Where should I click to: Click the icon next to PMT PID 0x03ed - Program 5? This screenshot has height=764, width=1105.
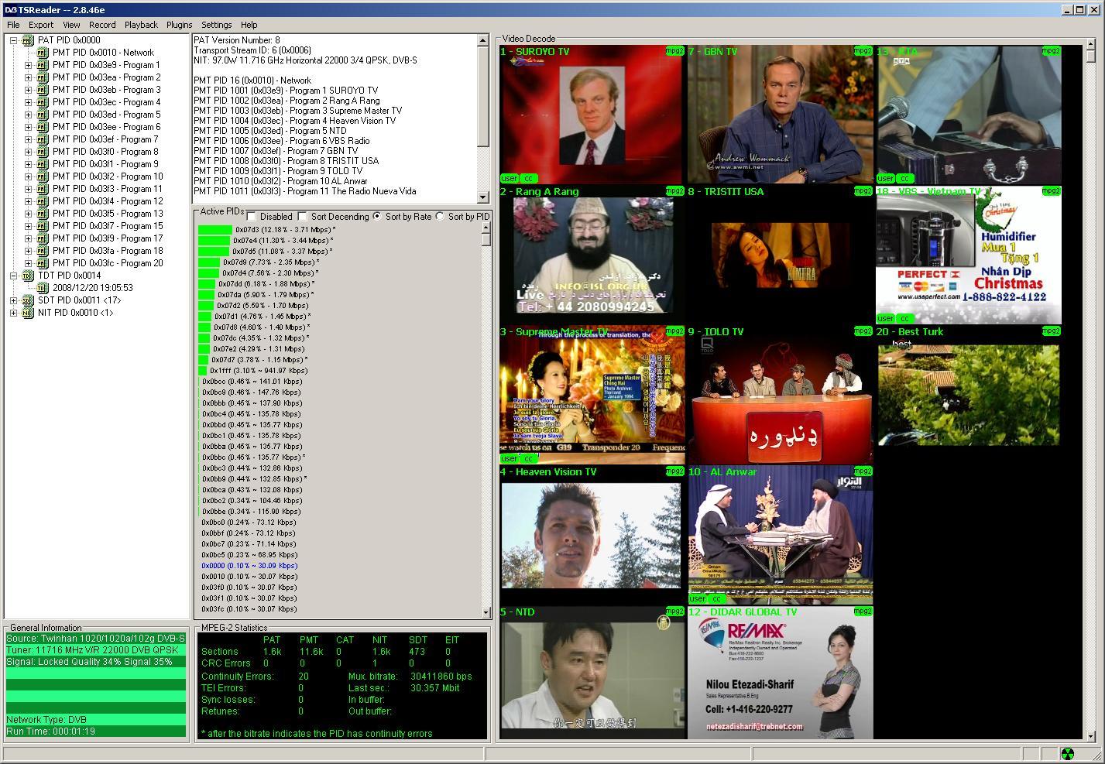coord(43,115)
